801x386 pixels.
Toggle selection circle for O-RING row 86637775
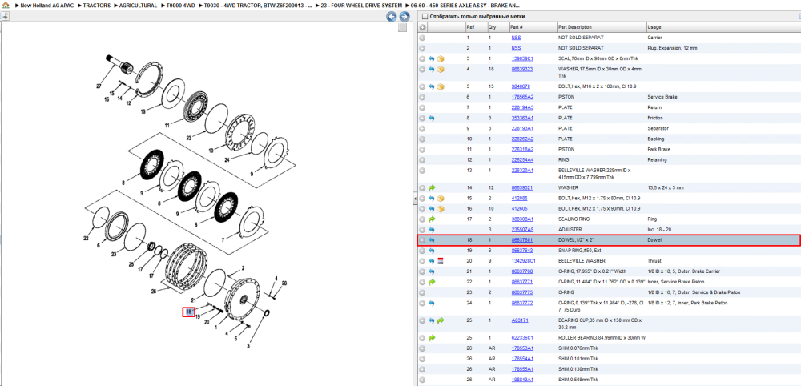coord(422,292)
